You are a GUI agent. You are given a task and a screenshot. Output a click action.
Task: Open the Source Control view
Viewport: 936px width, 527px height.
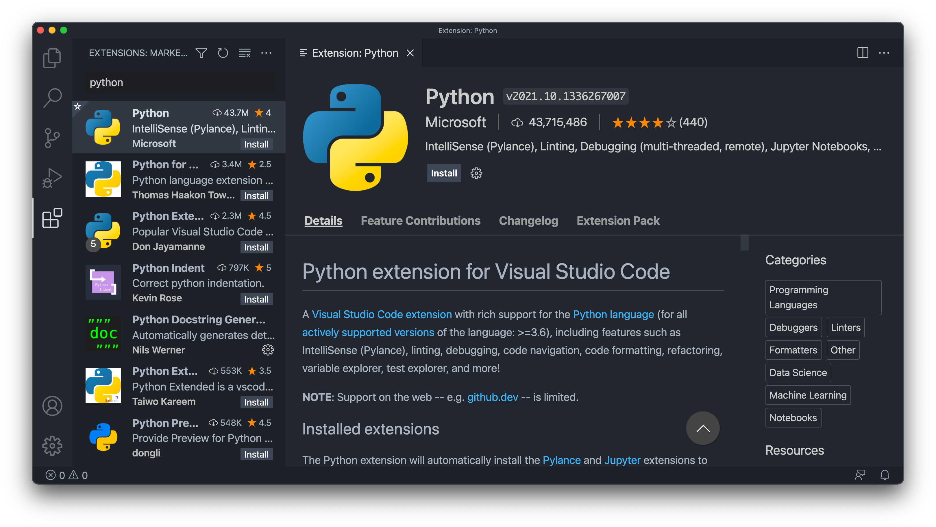(52, 138)
